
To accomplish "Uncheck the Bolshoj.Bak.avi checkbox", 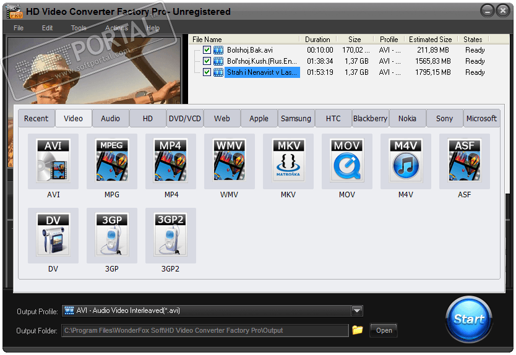I will (207, 50).
